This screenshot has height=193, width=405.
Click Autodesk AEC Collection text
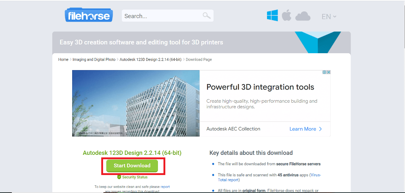point(233,129)
